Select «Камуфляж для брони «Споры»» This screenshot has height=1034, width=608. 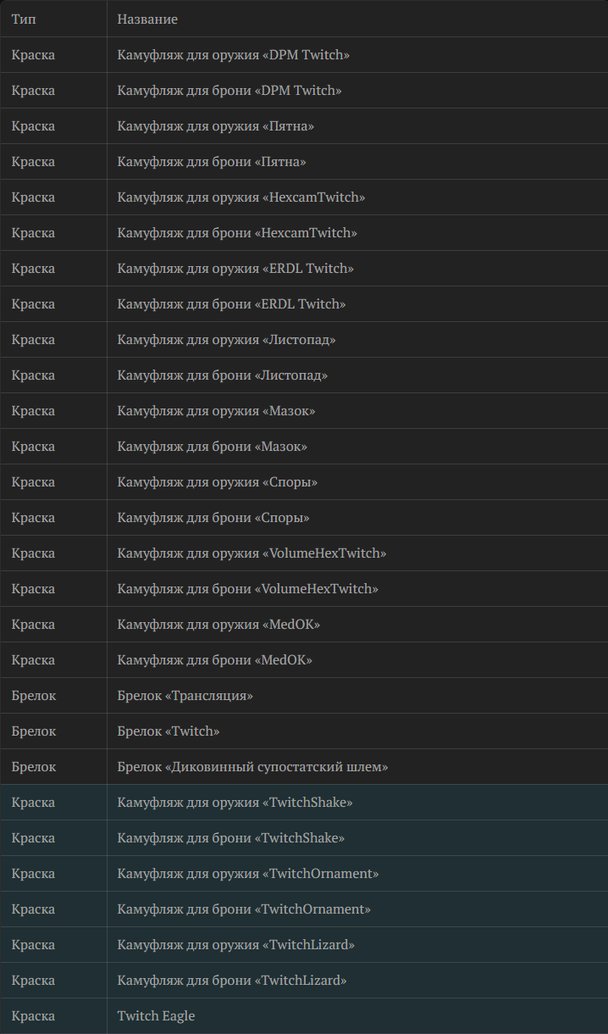point(213,518)
